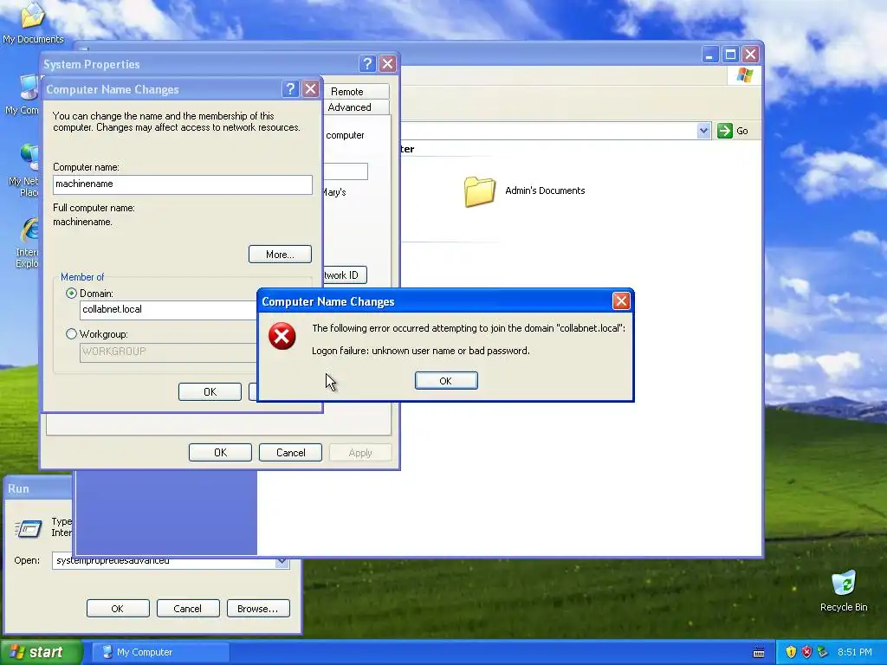The height and width of the screenshot is (665, 887).
Task: Click OK in the logon failure error dialog
Action: point(446,381)
